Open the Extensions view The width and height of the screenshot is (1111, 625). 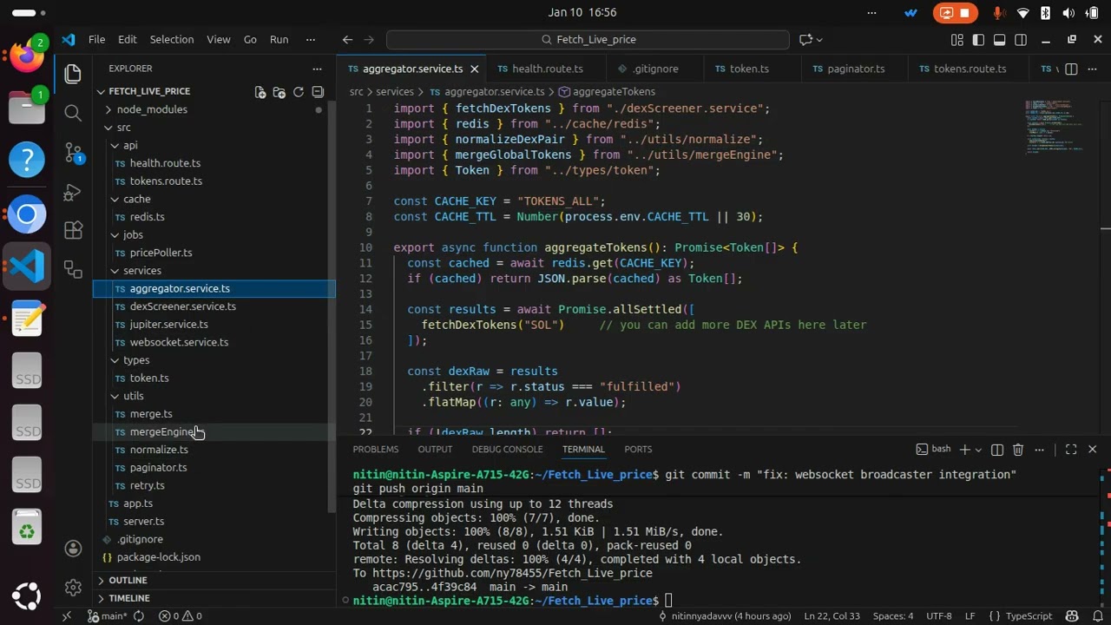[73, 231]
